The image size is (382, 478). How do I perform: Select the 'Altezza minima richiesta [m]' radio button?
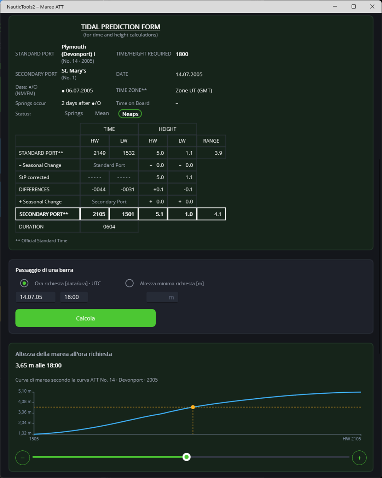coord(129,283)
